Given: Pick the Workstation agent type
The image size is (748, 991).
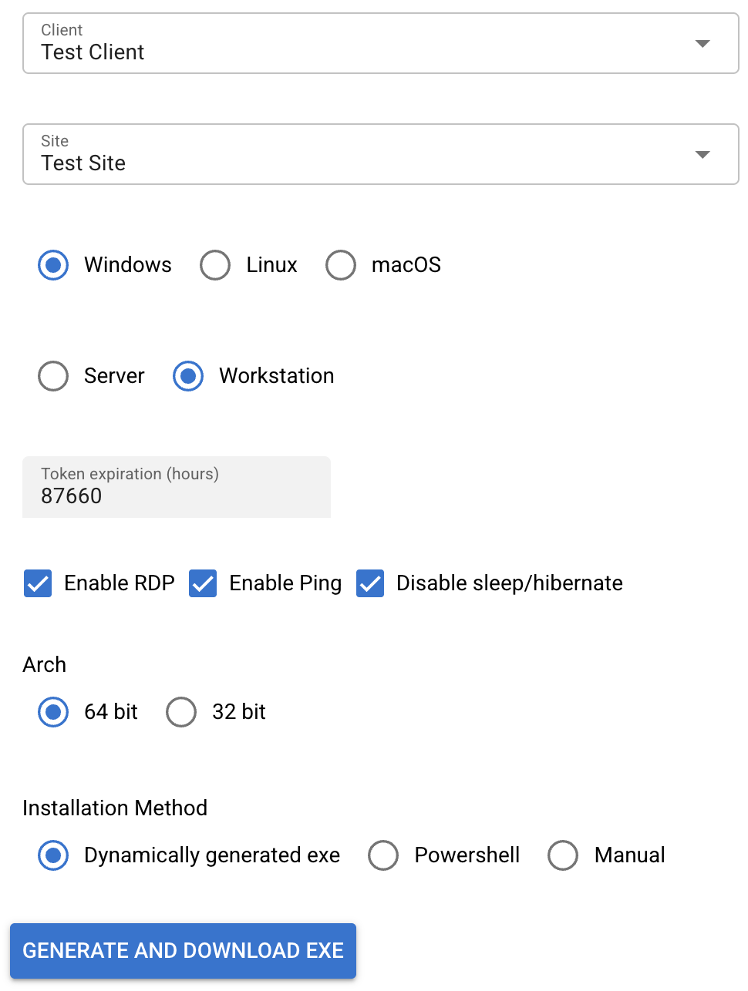Looking at the screenshot, I should [x=188, y=376].
